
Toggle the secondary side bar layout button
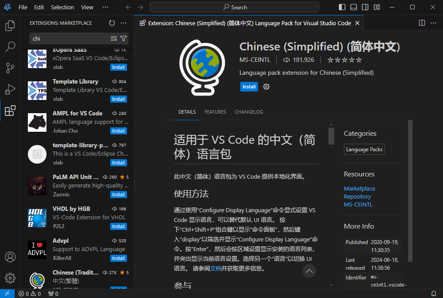(365, 7)
